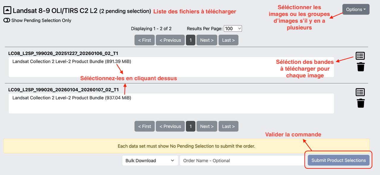Remove the LC09_L2SP_199026 scene with trash icon
Screen dimensions: 380x175
[360, 103]
